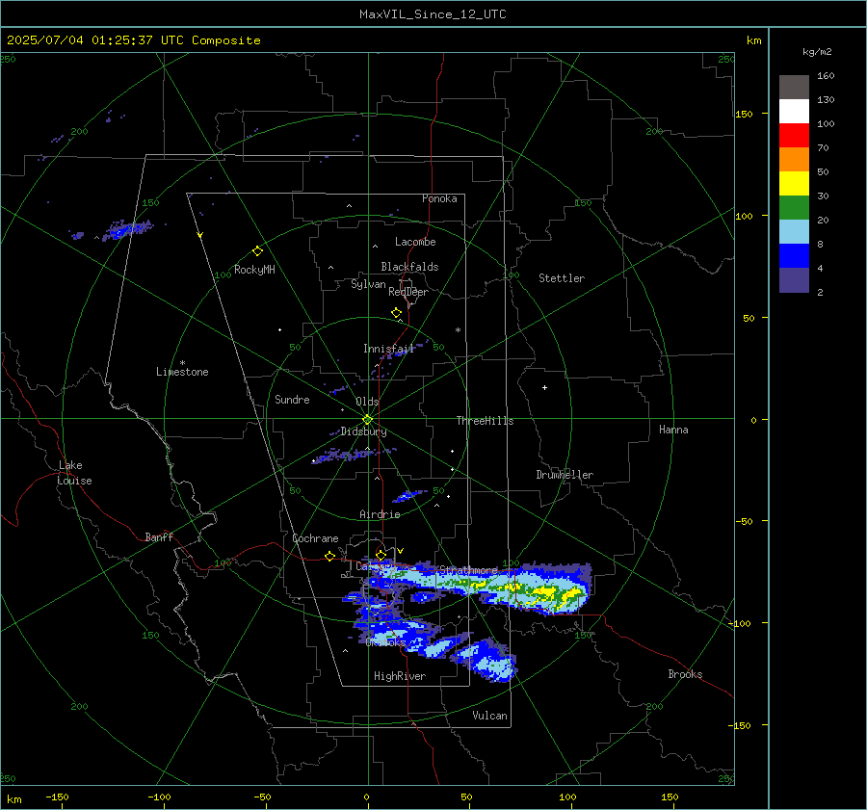
Task: Click the Drumheller label
Action: pyautogui.click(x=565, y=475)
